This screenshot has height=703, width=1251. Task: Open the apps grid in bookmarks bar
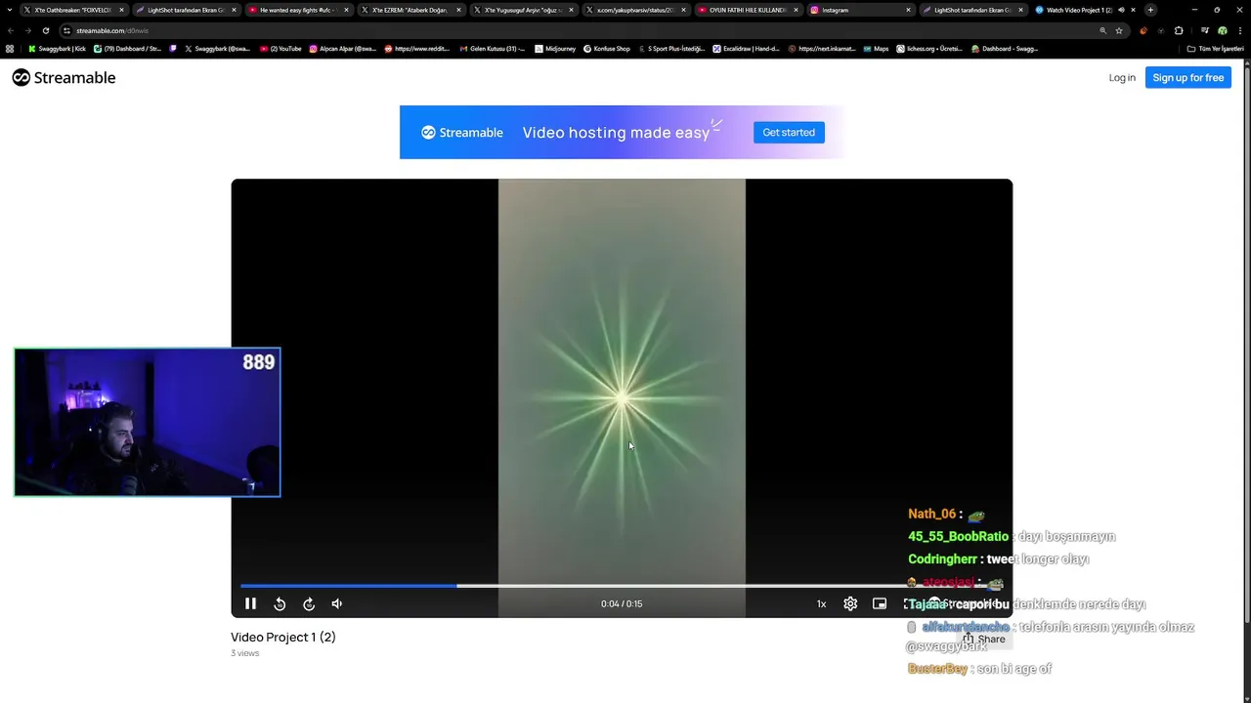(10, 48)
